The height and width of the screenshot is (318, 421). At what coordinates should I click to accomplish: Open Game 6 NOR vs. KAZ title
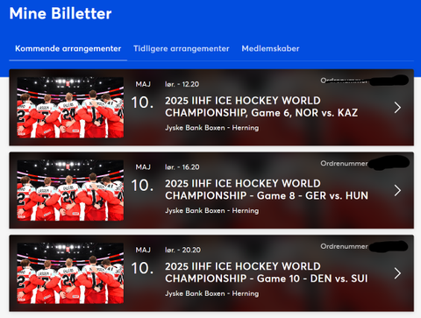point(261,107)
